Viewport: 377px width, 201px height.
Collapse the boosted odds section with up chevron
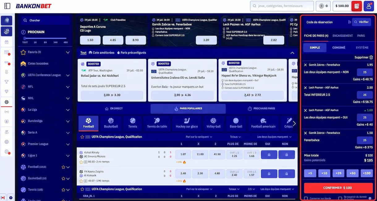(292, 53)
